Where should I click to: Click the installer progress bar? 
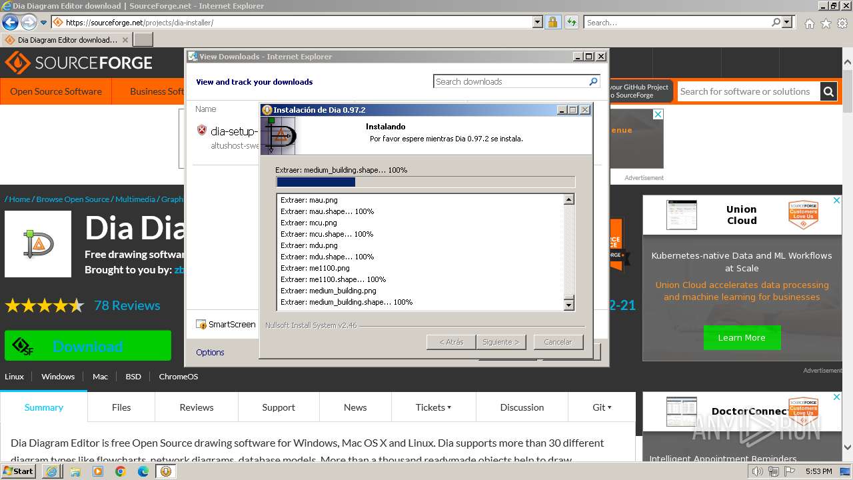click(x=425, y=182)
